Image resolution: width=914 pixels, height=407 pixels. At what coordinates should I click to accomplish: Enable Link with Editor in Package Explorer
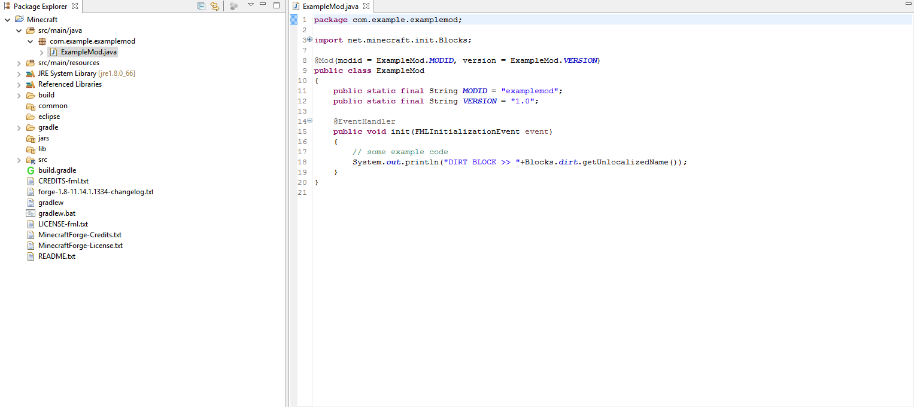pos(215,5)
